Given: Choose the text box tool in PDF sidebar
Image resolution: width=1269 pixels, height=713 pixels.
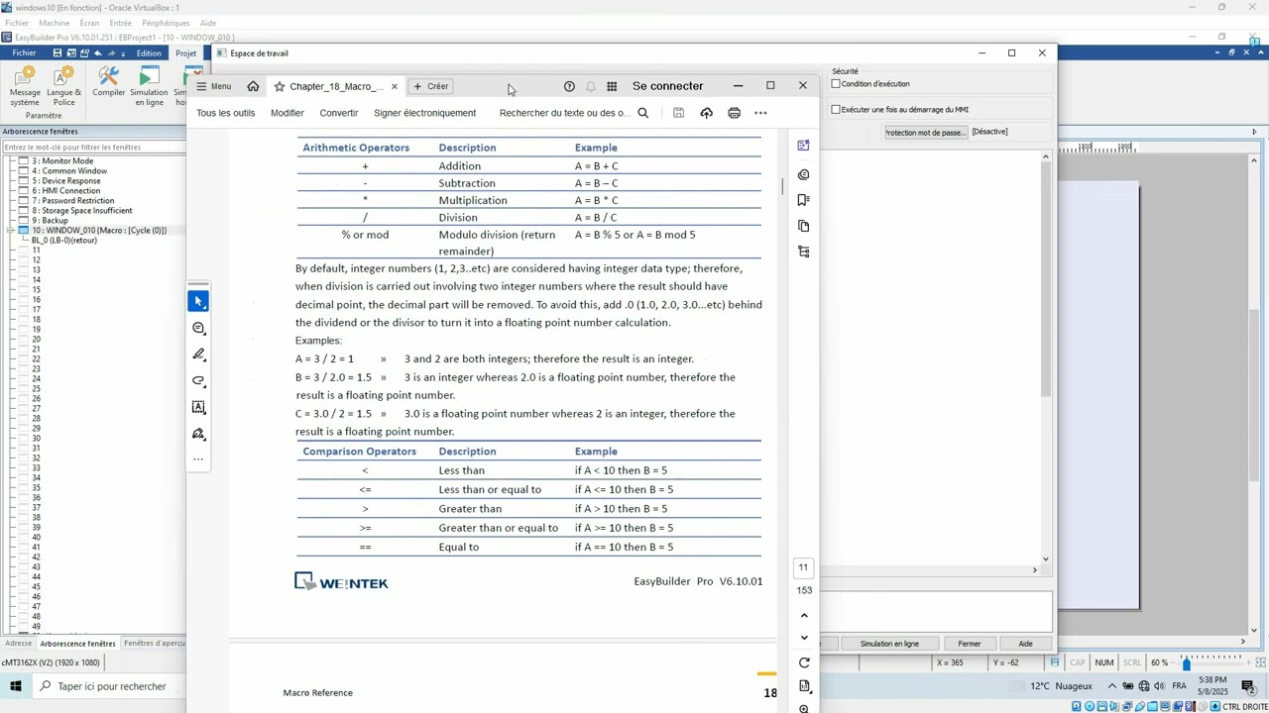Looking at the screenshot, I should coord(198,407).
